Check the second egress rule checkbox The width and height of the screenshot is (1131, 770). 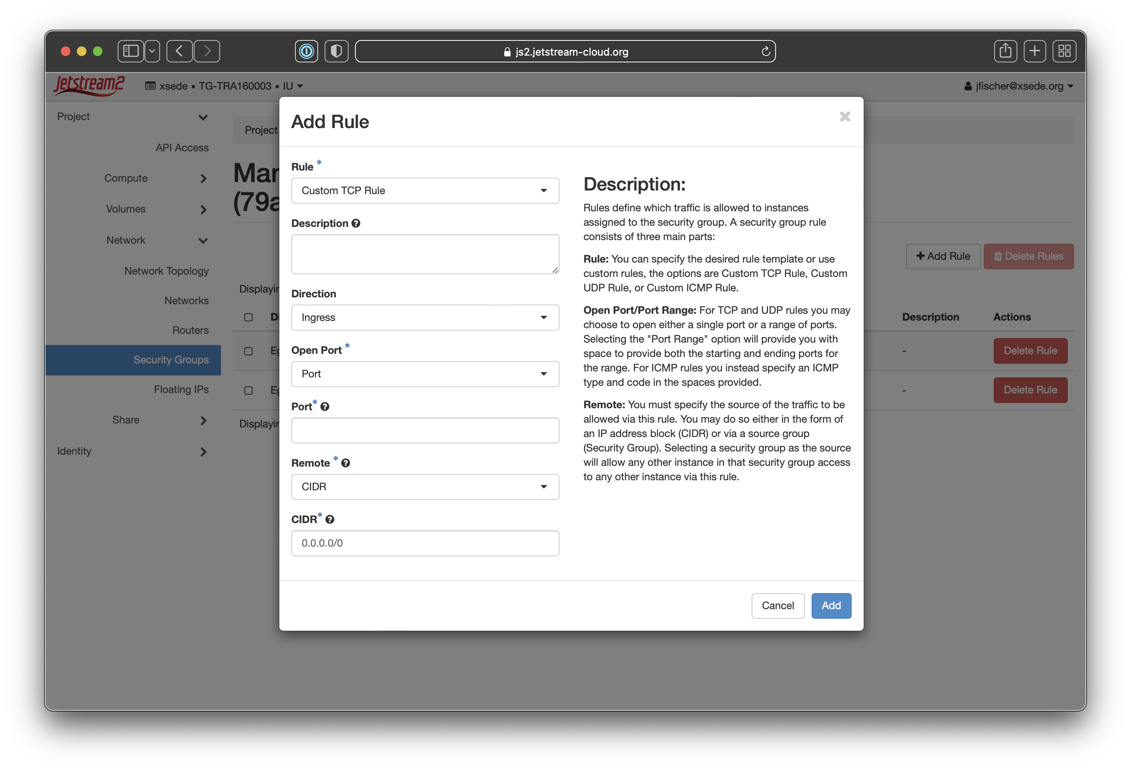click(x=248, y=390)
